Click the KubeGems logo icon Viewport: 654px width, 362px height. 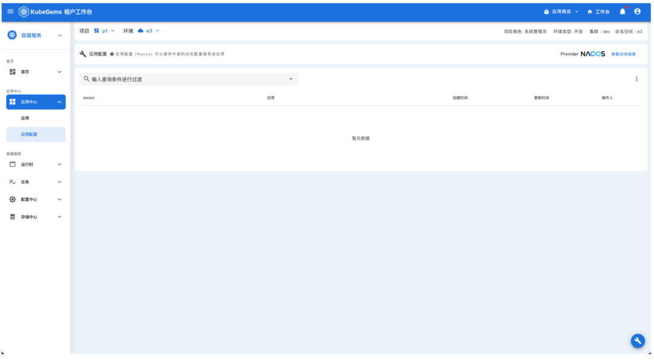pos(24,11)
